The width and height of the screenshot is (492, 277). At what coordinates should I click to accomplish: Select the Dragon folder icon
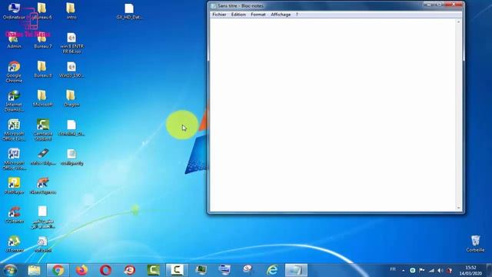[71, 98]
